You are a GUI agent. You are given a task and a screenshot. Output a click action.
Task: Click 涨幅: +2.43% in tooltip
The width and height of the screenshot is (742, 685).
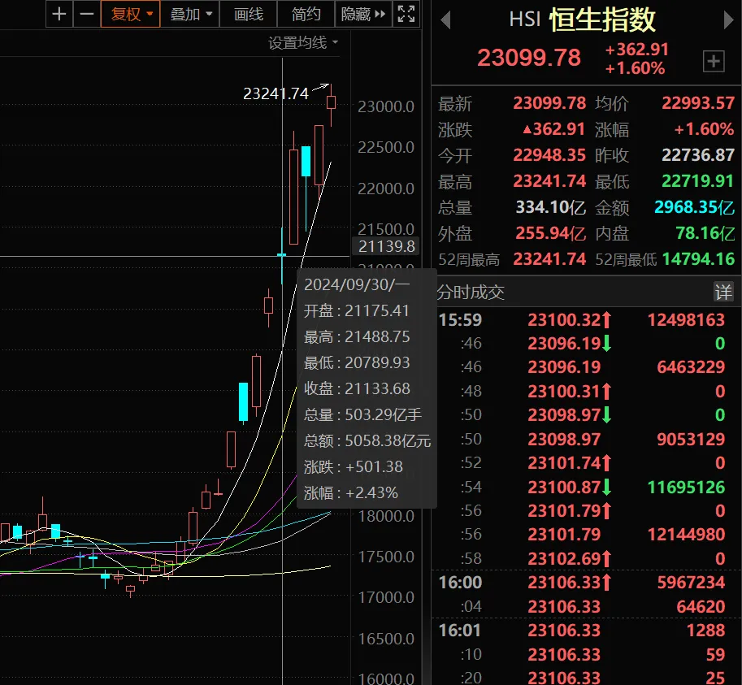(x=350, y=493)
